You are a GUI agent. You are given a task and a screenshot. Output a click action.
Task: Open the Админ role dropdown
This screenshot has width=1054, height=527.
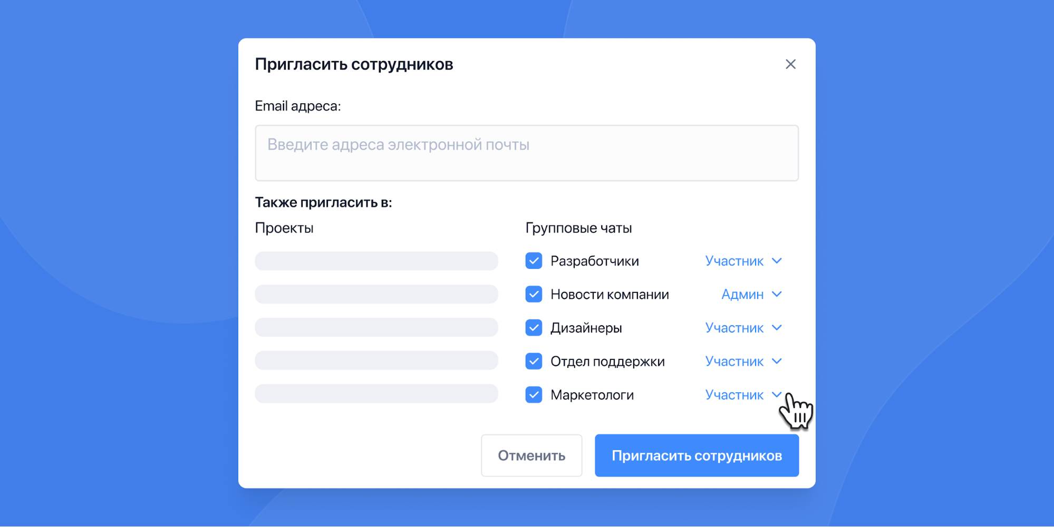coord(751,294)
